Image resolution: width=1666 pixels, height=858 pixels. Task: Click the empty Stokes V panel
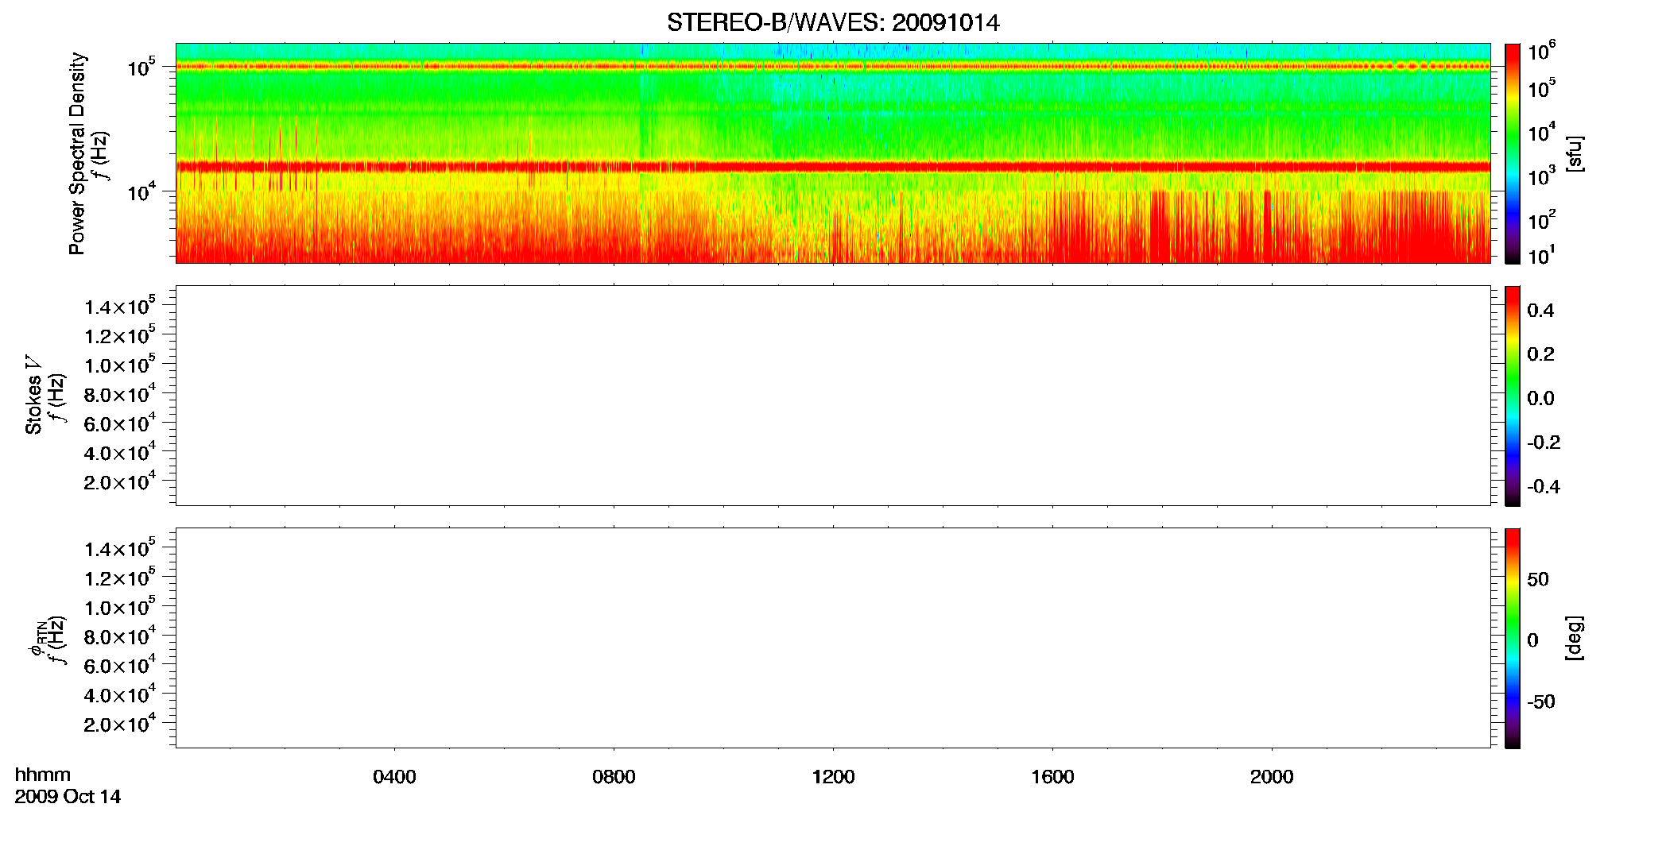pos(833,396)
